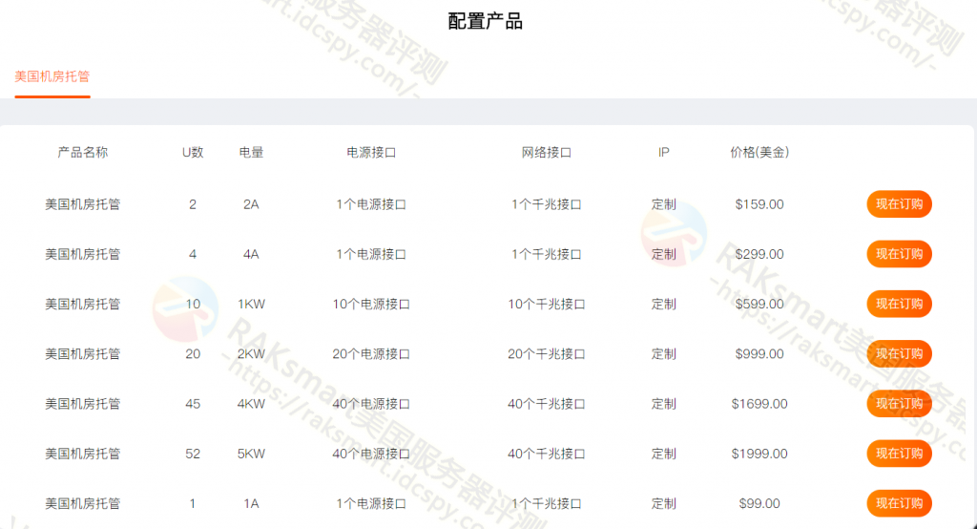Click 40个电源接口 in the 5KW row
Viewport: 977px width, 529px height.
tap(371, 454)
